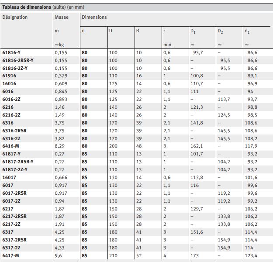The width and height of the screenshot is (273, 262).
Task: Select d1 value 117,9
Action: tap(251, 146)
